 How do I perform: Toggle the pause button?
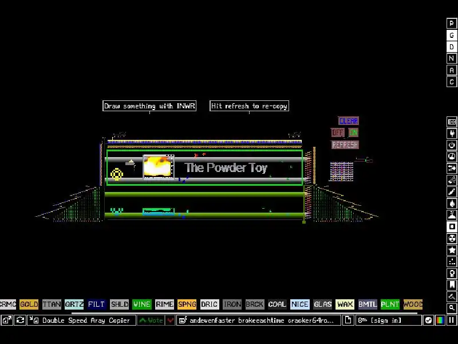point(452,320)
